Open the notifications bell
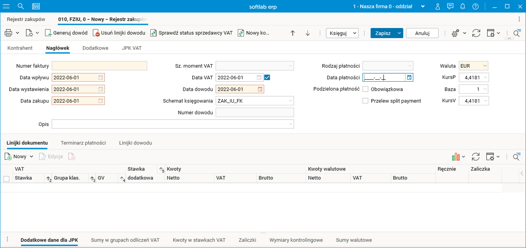This screenshot has width=526, height=248. 462,6
